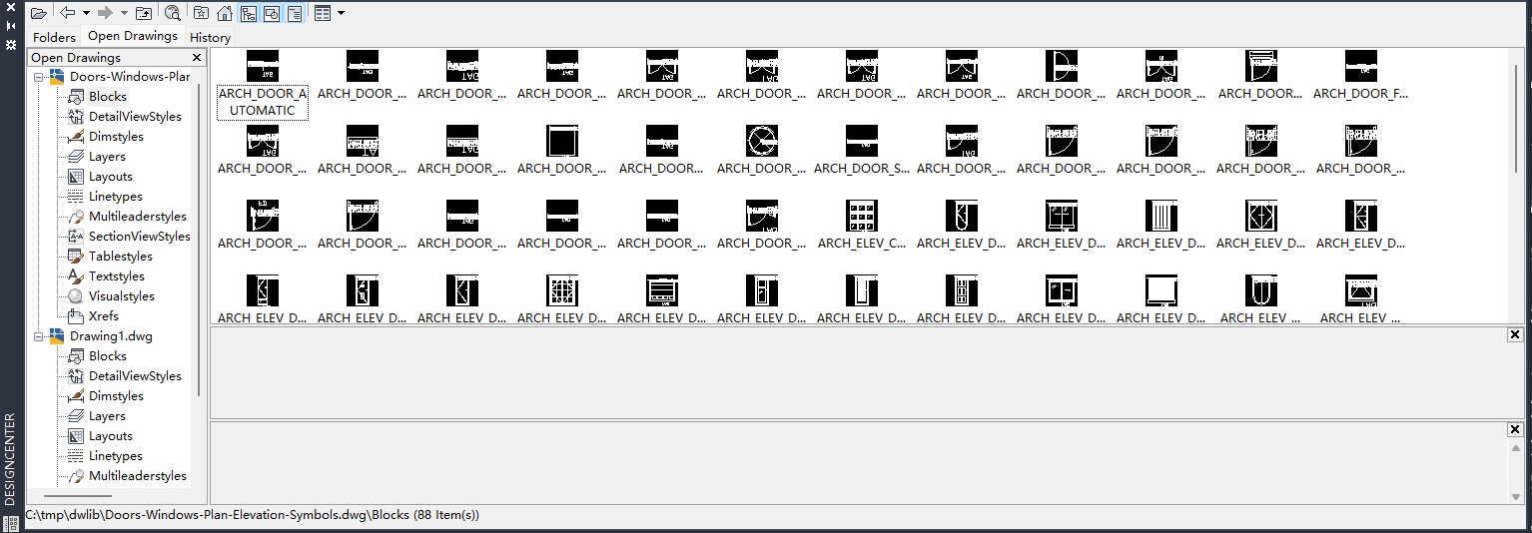Select Layouts under Doors-Windows-Plan drawing
The width and height of the screenshot is (1532, 533).
coord(111,177)
